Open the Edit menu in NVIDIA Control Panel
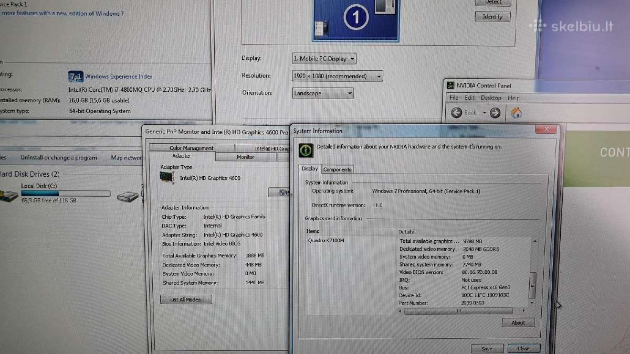 coord(469,98)
